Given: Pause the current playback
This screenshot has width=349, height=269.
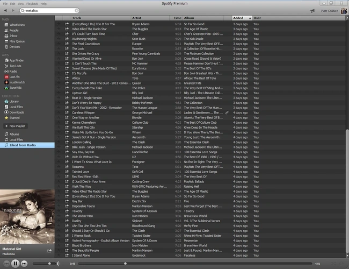Looking at the screenshot, I should coord(15,264).
